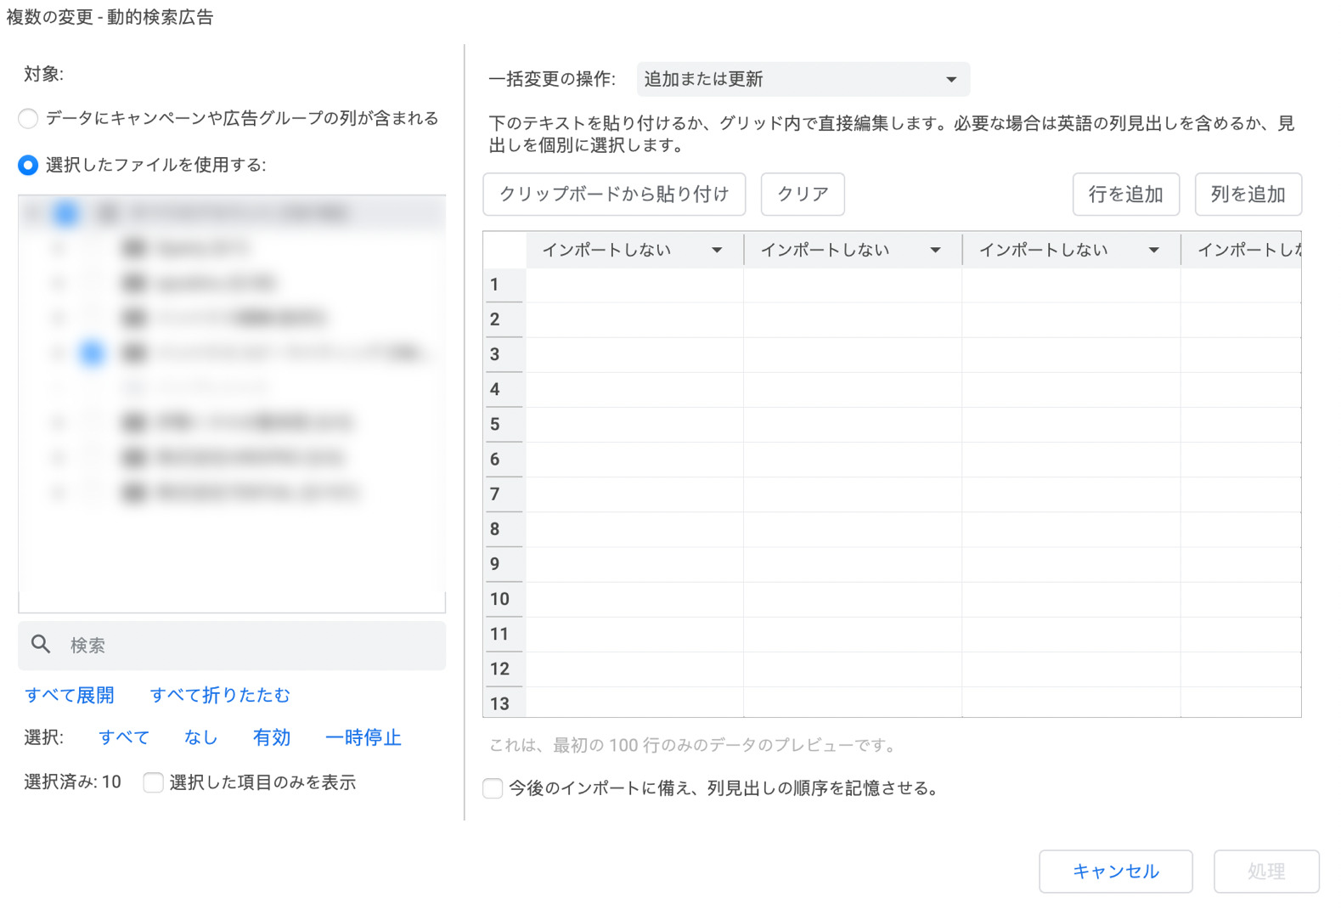This screenshot has width=1341, height=920.
Task: Click the キャンセル button
Action: tap(1116, 872)
